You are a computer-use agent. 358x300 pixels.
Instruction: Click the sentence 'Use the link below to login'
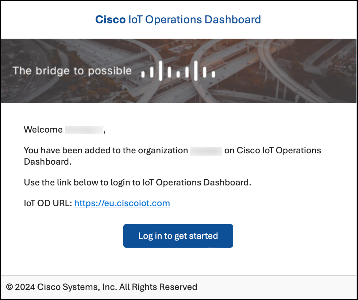(137, 182)
